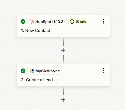The image size is (125, 110).
Task: Click the HubSpot (1.10.3) app chip
Action: [47, 22]
